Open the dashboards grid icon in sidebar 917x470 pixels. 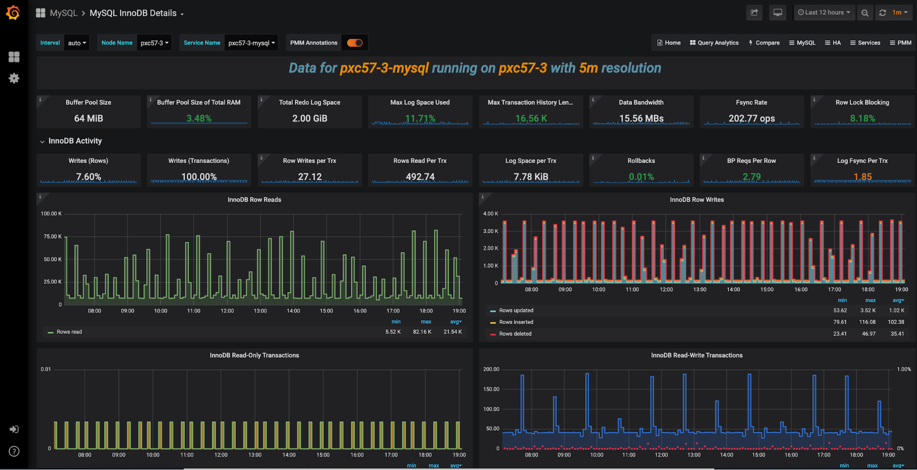pos(14,57)
